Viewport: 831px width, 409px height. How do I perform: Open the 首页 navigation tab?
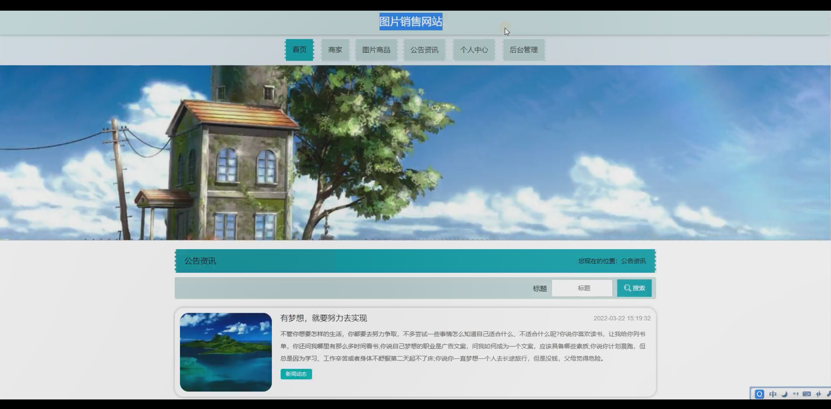pyautogui.click(x=299, y=50)
